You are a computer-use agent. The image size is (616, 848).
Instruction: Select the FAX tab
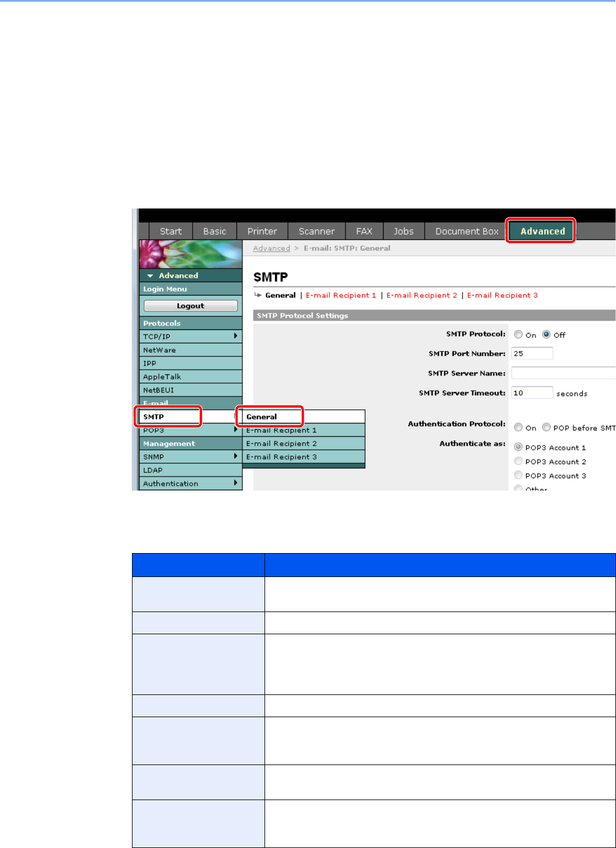[x=364, y=231]
